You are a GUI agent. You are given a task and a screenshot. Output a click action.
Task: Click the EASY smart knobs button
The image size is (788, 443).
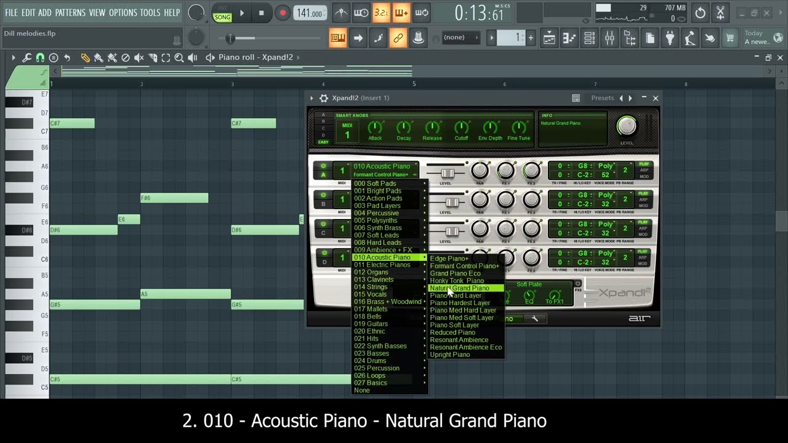click(323, 142)
